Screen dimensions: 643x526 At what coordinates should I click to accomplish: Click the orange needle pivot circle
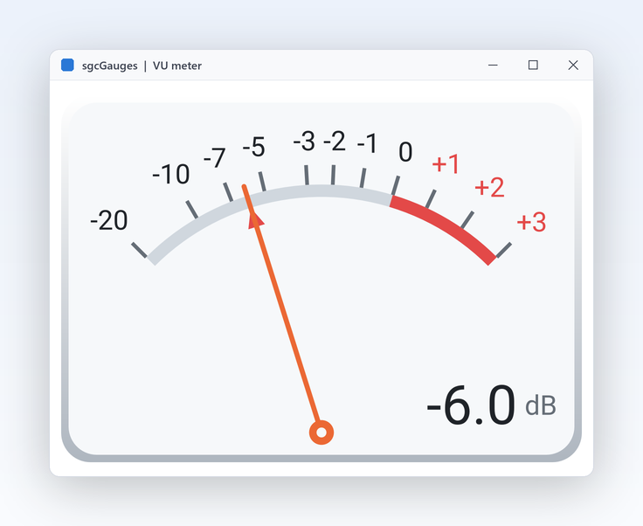pos(321,433)
